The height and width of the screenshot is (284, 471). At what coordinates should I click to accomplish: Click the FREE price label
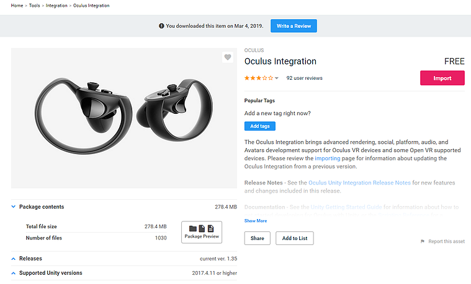pyautogui.click(x=454, y=61)
